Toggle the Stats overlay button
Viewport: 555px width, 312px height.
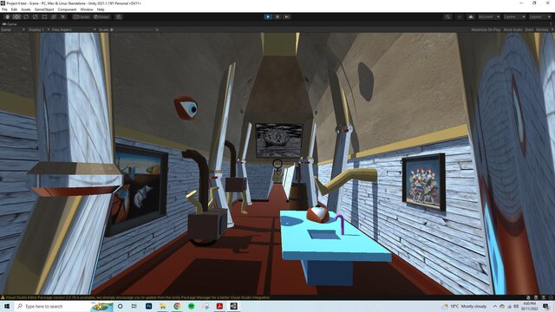tap(529, 29)
